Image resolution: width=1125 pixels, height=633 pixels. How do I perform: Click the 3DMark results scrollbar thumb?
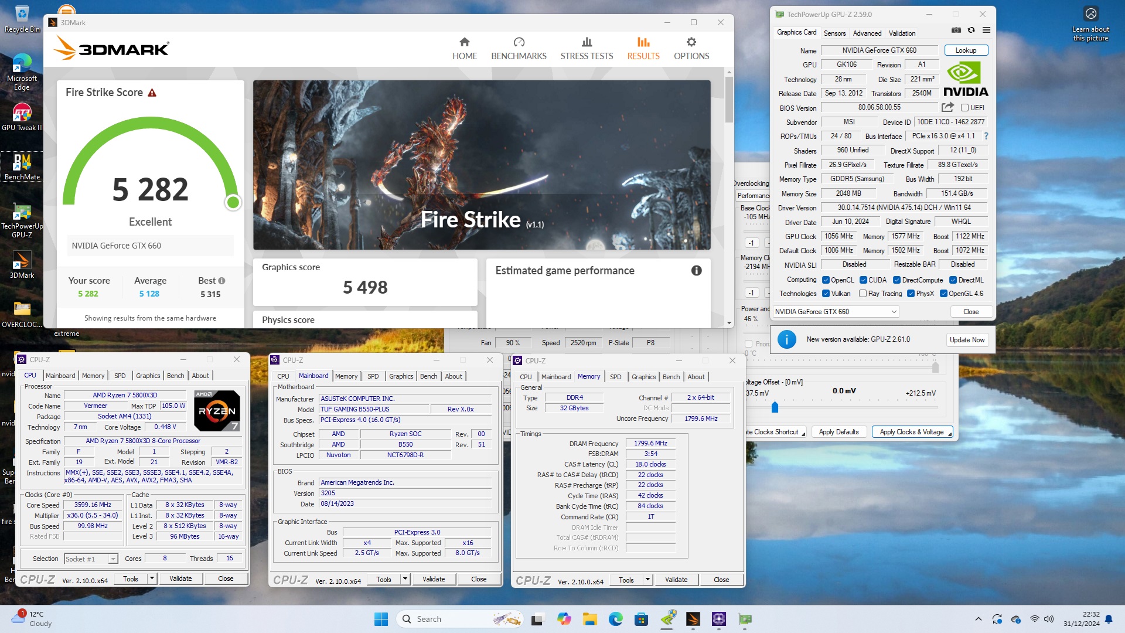(729, 100)
